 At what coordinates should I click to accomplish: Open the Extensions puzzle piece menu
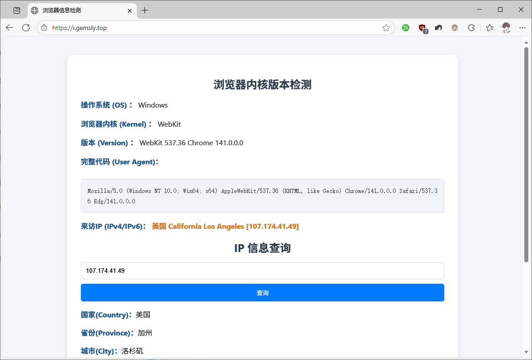pyautogui.click(x=471, y=28)
